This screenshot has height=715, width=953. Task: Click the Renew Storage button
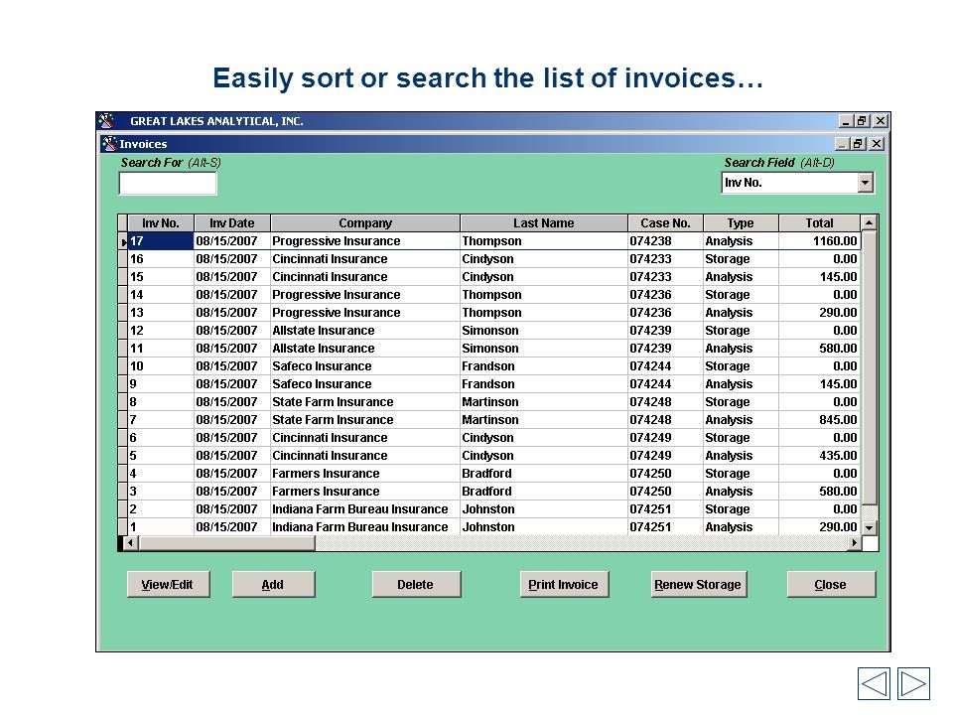pyautogui.click(x=699, y=584)
